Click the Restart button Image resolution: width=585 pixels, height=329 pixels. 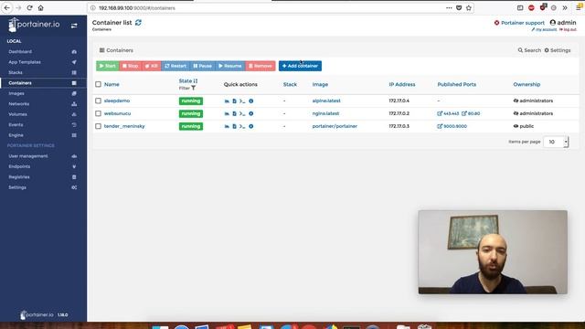pyautogui.click(x=175, y=66)
